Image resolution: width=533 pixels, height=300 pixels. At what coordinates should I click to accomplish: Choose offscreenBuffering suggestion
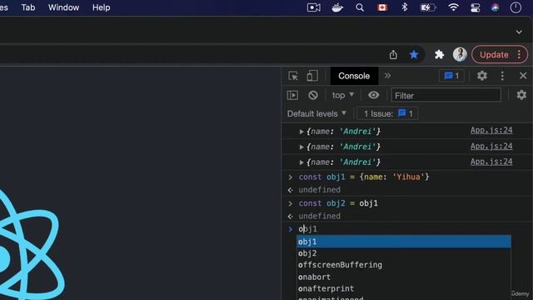404,265
